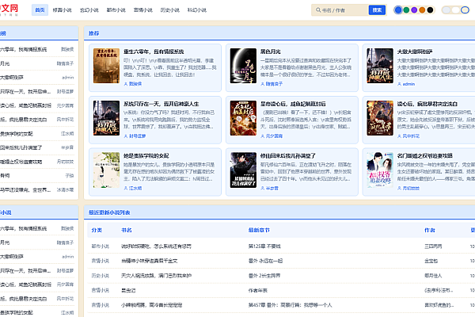Click the blue 搜索 search button

tap(377, 10)
